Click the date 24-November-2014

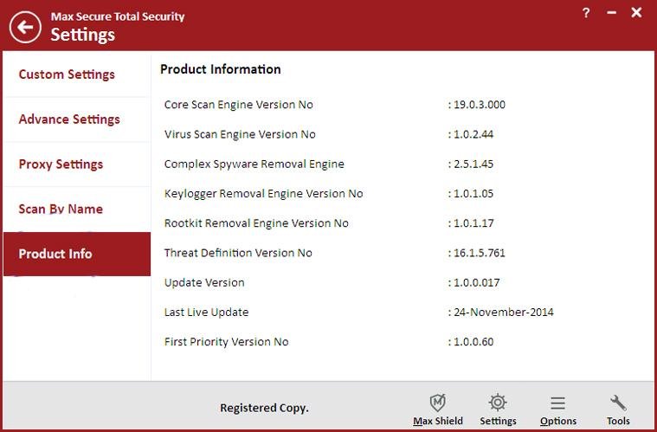click(504, 313)
